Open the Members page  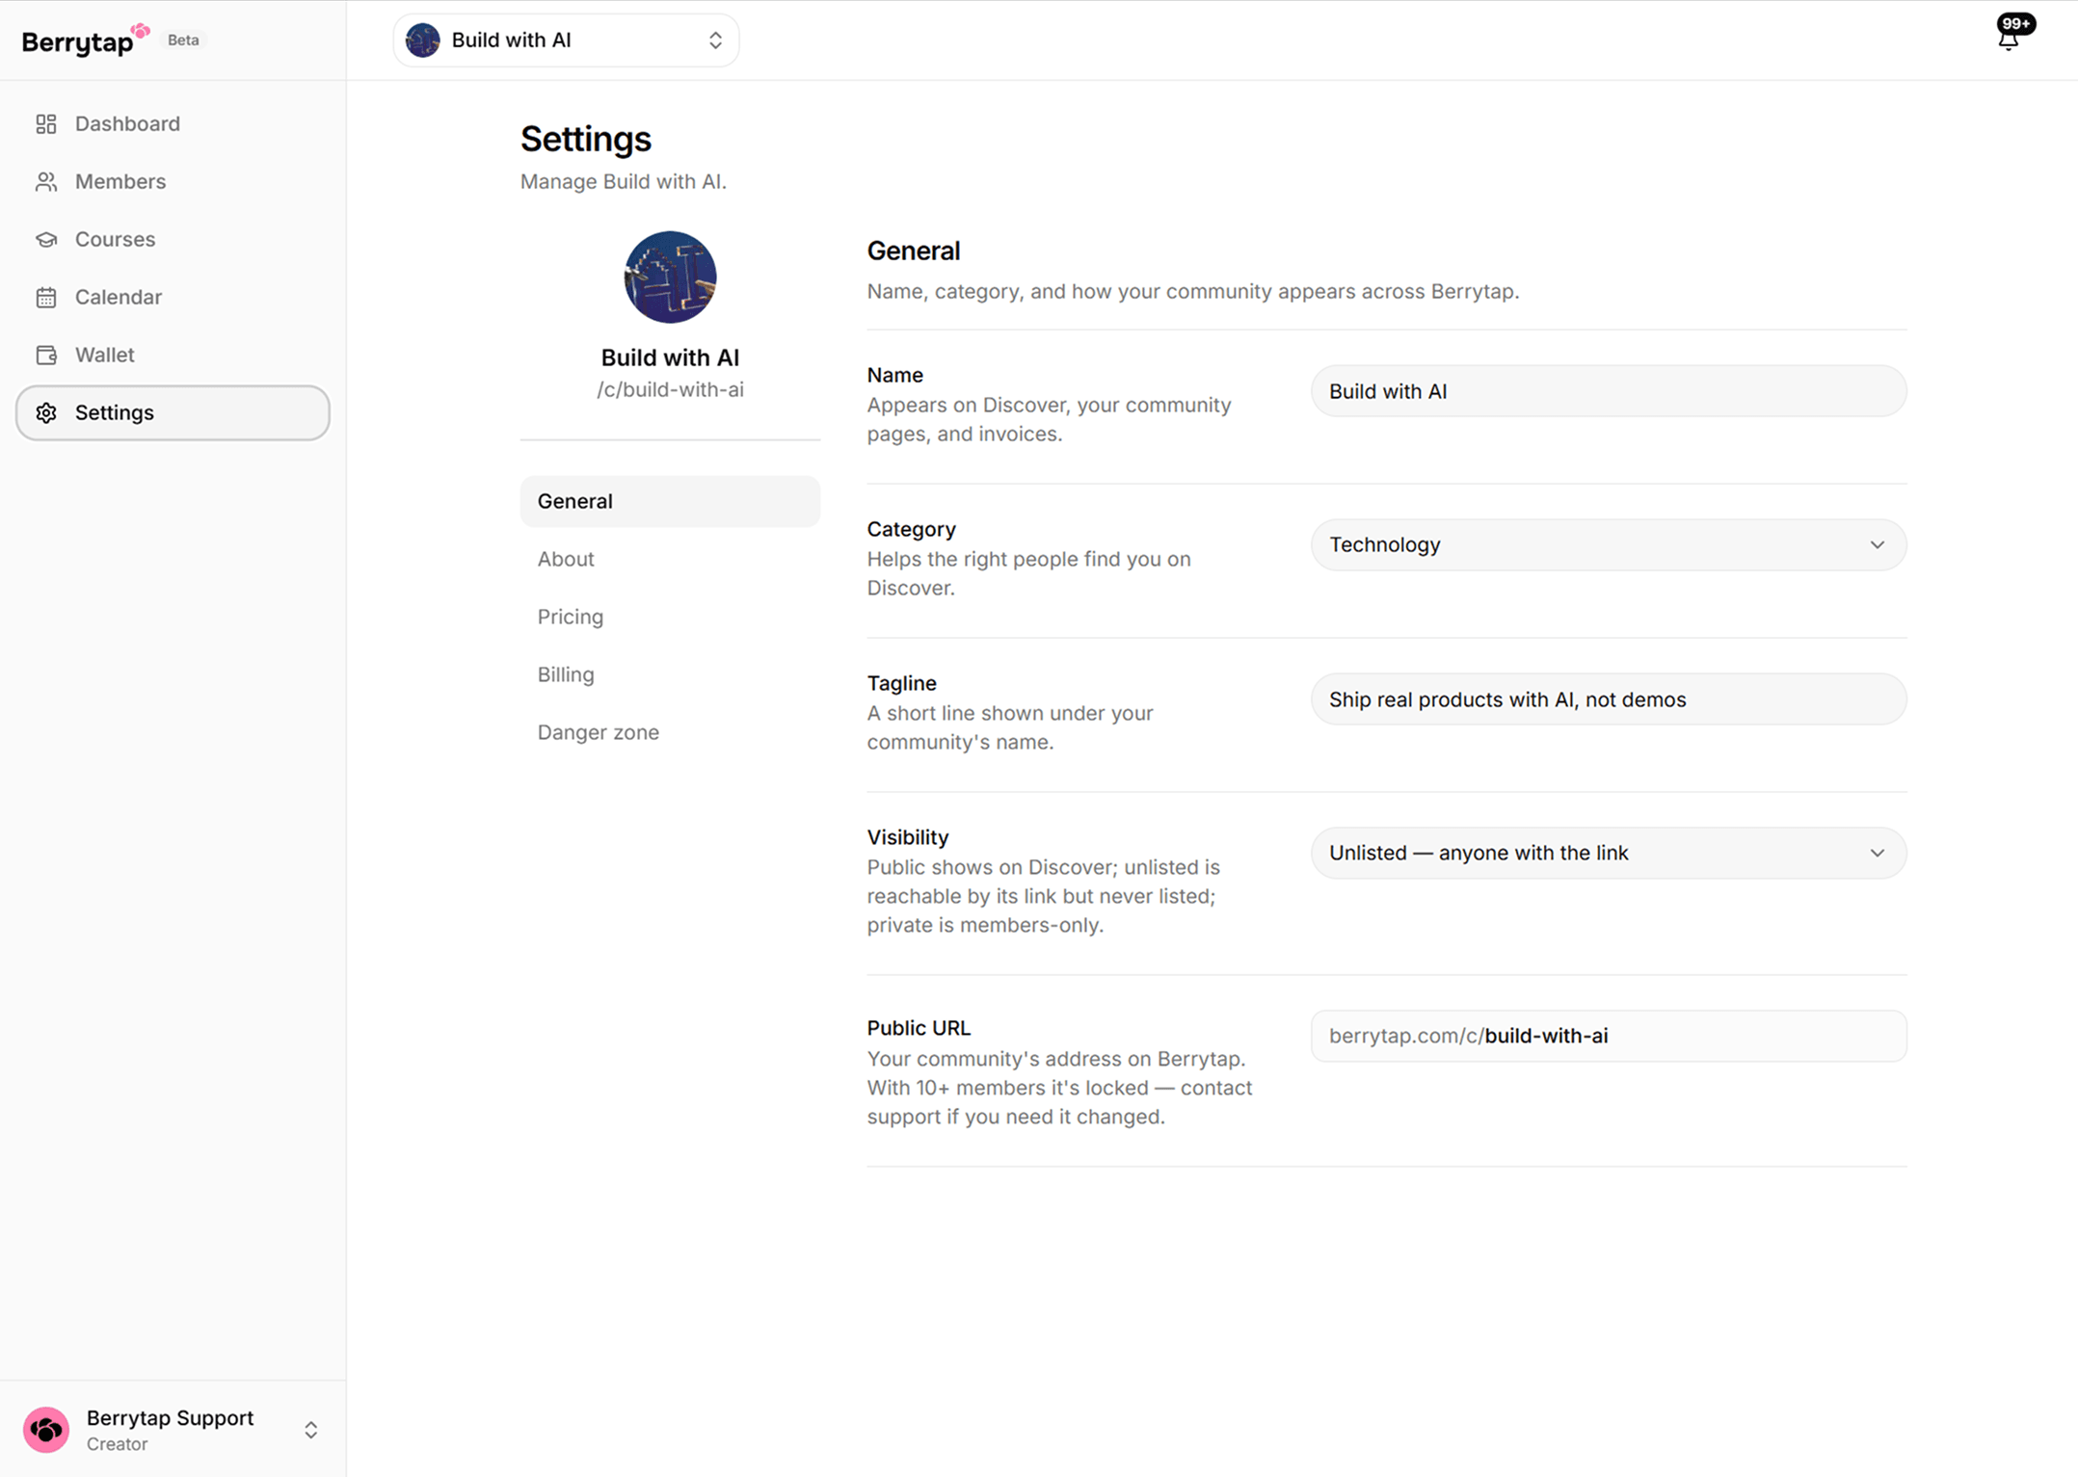[x=173, y=182]
